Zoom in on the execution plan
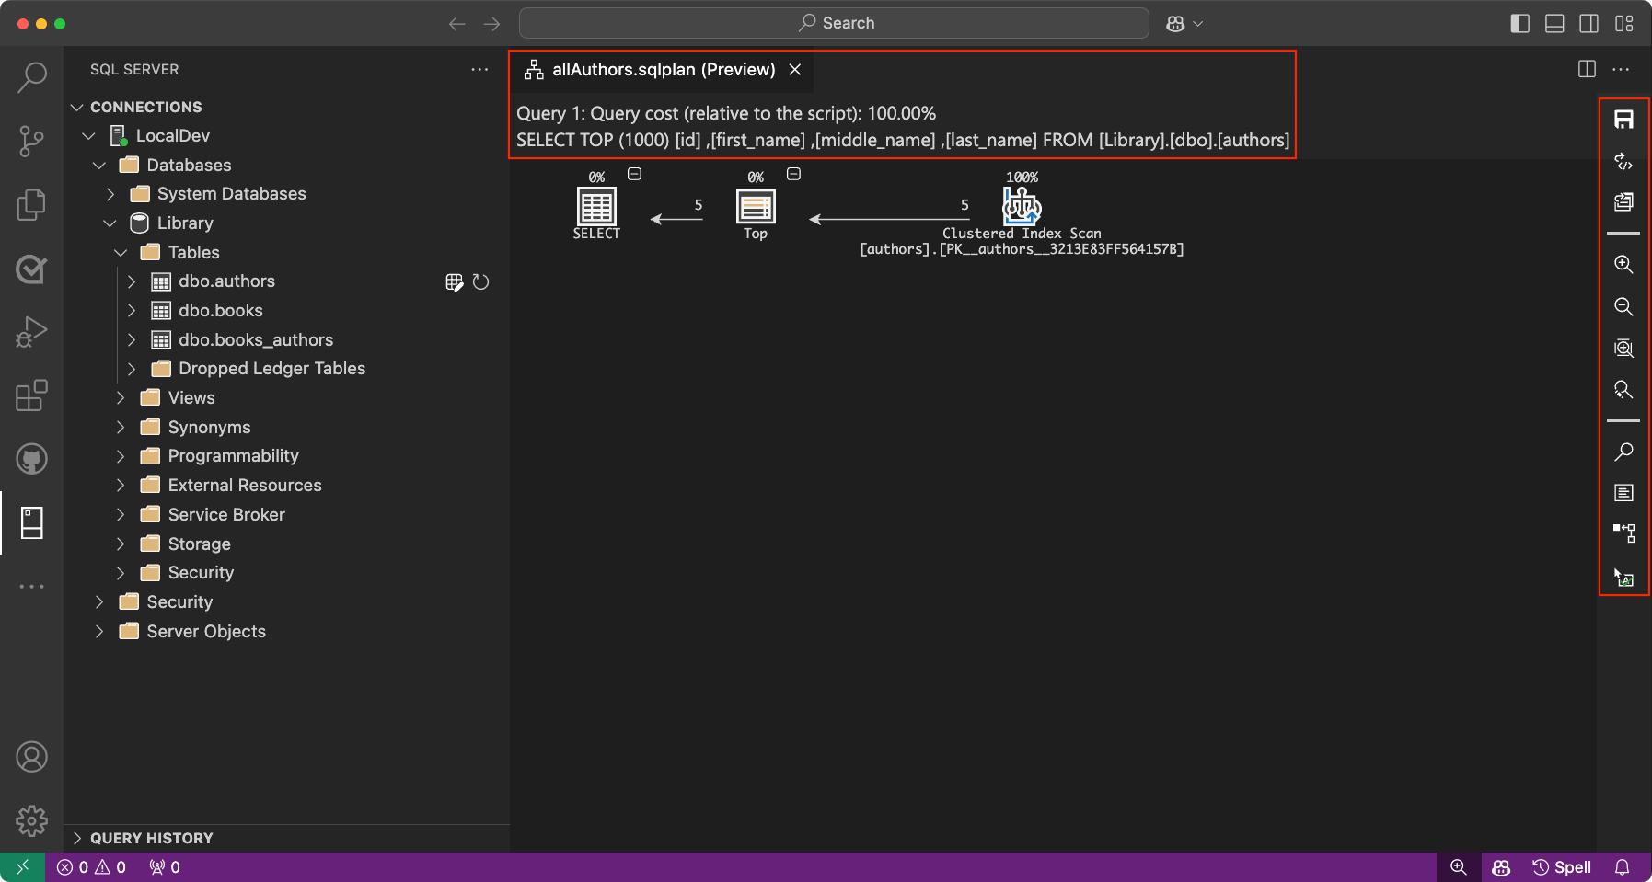The height and width of the screenshot is (882, 1652). coord(1623,264)
